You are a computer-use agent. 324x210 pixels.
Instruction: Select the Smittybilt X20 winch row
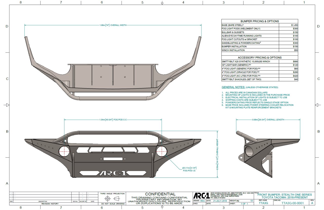click(x=260, y=61)
